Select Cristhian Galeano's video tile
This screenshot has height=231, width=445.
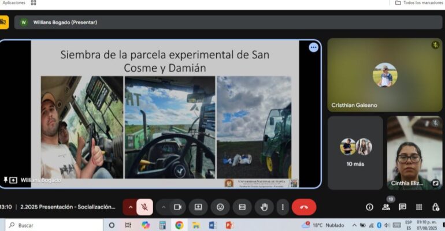click(x=385, y=75)
